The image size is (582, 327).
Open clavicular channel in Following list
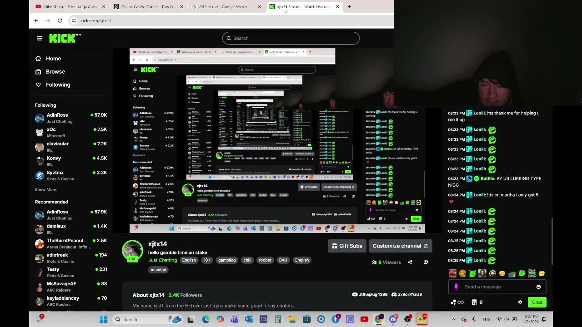click(x=71, y=147)
